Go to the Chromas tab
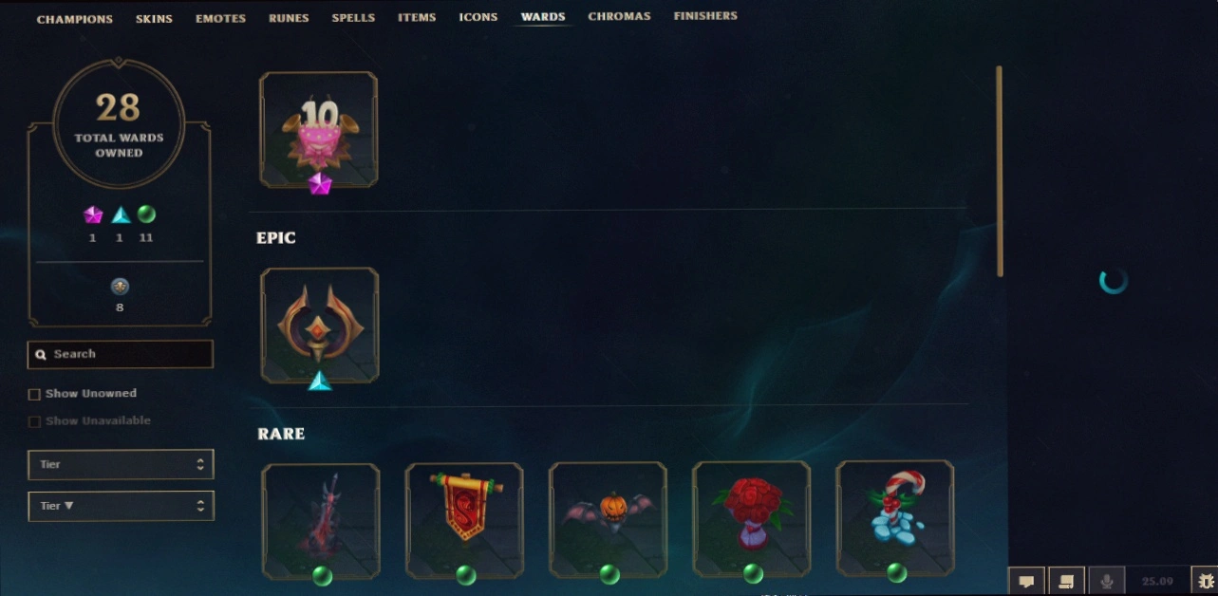Screen dimensions: 1218x596 (619, 17)
